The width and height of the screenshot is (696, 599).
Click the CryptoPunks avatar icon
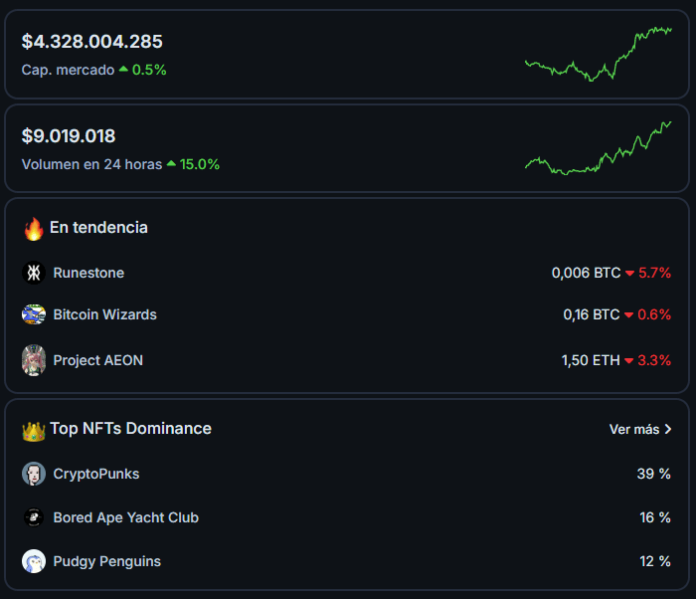[34, 474]
